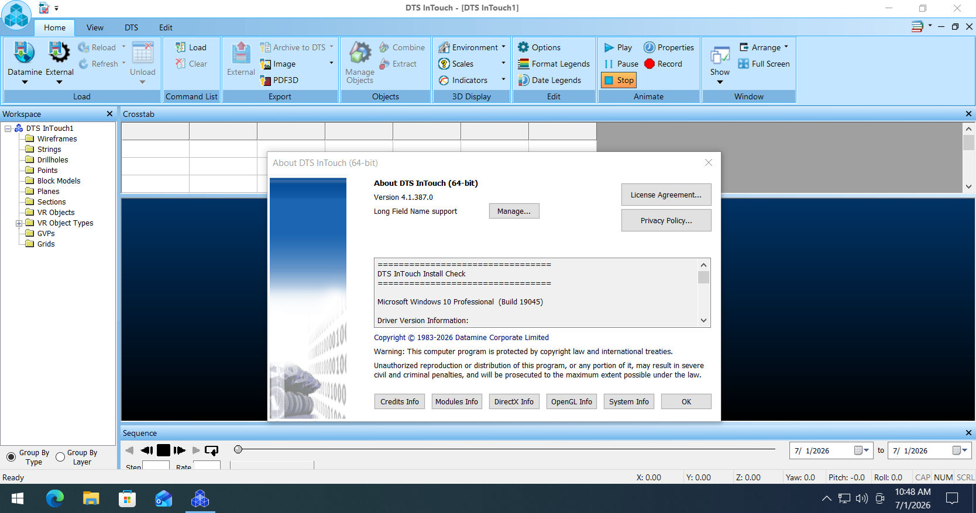Click the Export External icon
The image size is (976, 513).
[240, 53]
